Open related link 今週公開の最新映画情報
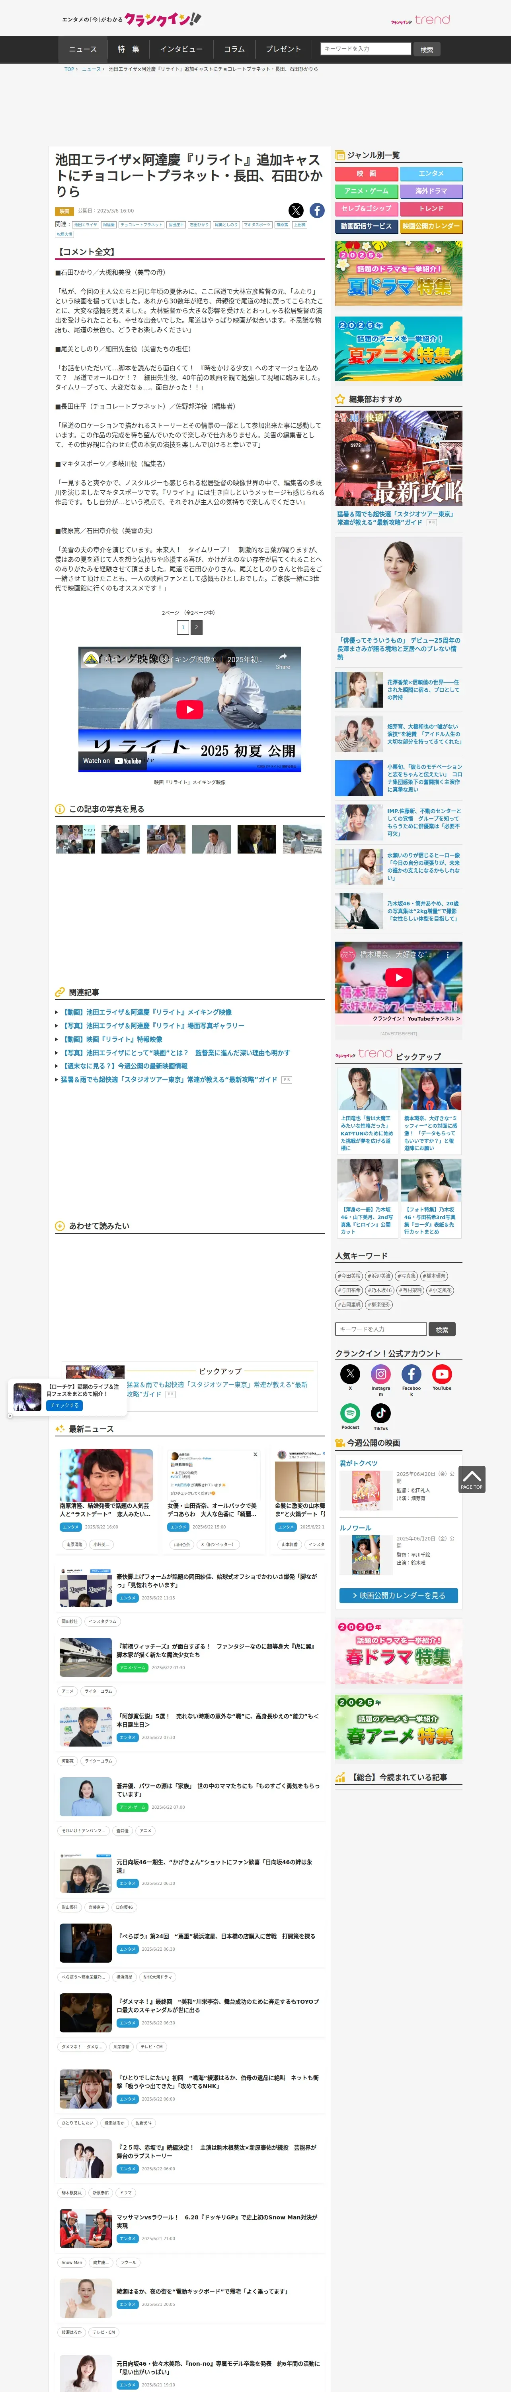This screenshot has width=511, height=2392. pos(124,1066)
